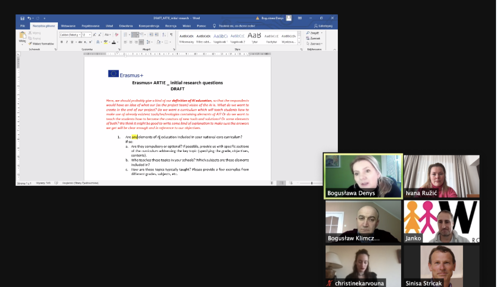Image resolution: width=497 pixels, height=287 pixels.
Task: Click the clear formatting eraser icon
Action: click(117, 35)
